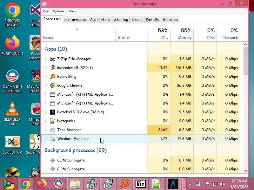Open the Mad Av IN SPA Angry Birds desktop icon
254x190 pixels.
(x=34, y=81)
